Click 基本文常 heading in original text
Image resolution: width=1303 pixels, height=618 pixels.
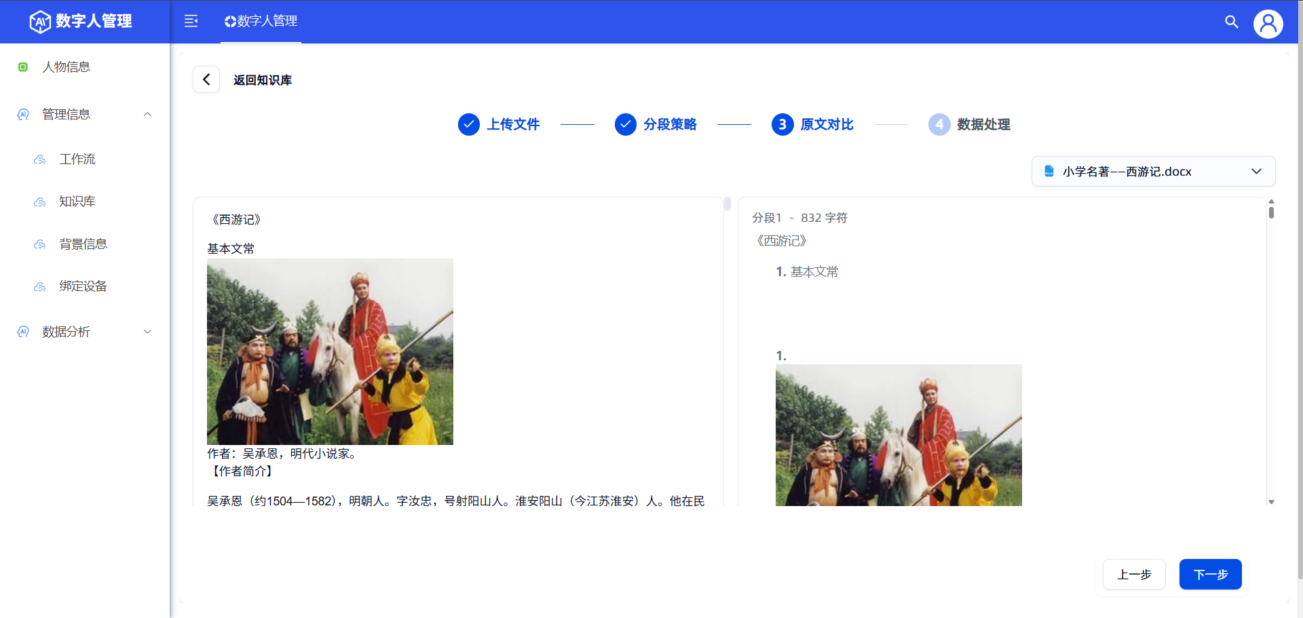231,249
